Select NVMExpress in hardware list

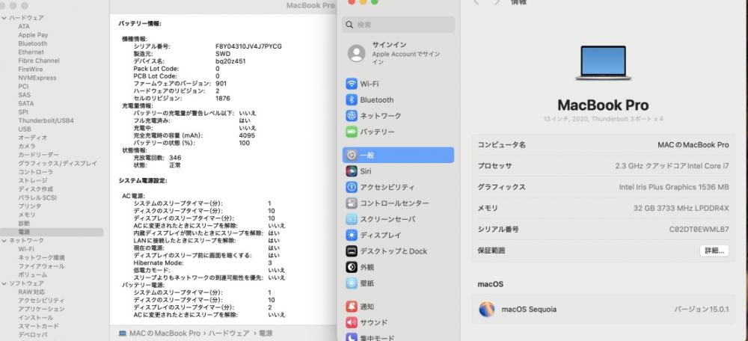(37, 78)
